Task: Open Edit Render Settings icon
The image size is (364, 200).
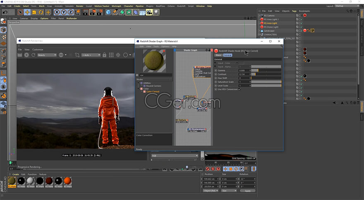Action: [100, 12]
